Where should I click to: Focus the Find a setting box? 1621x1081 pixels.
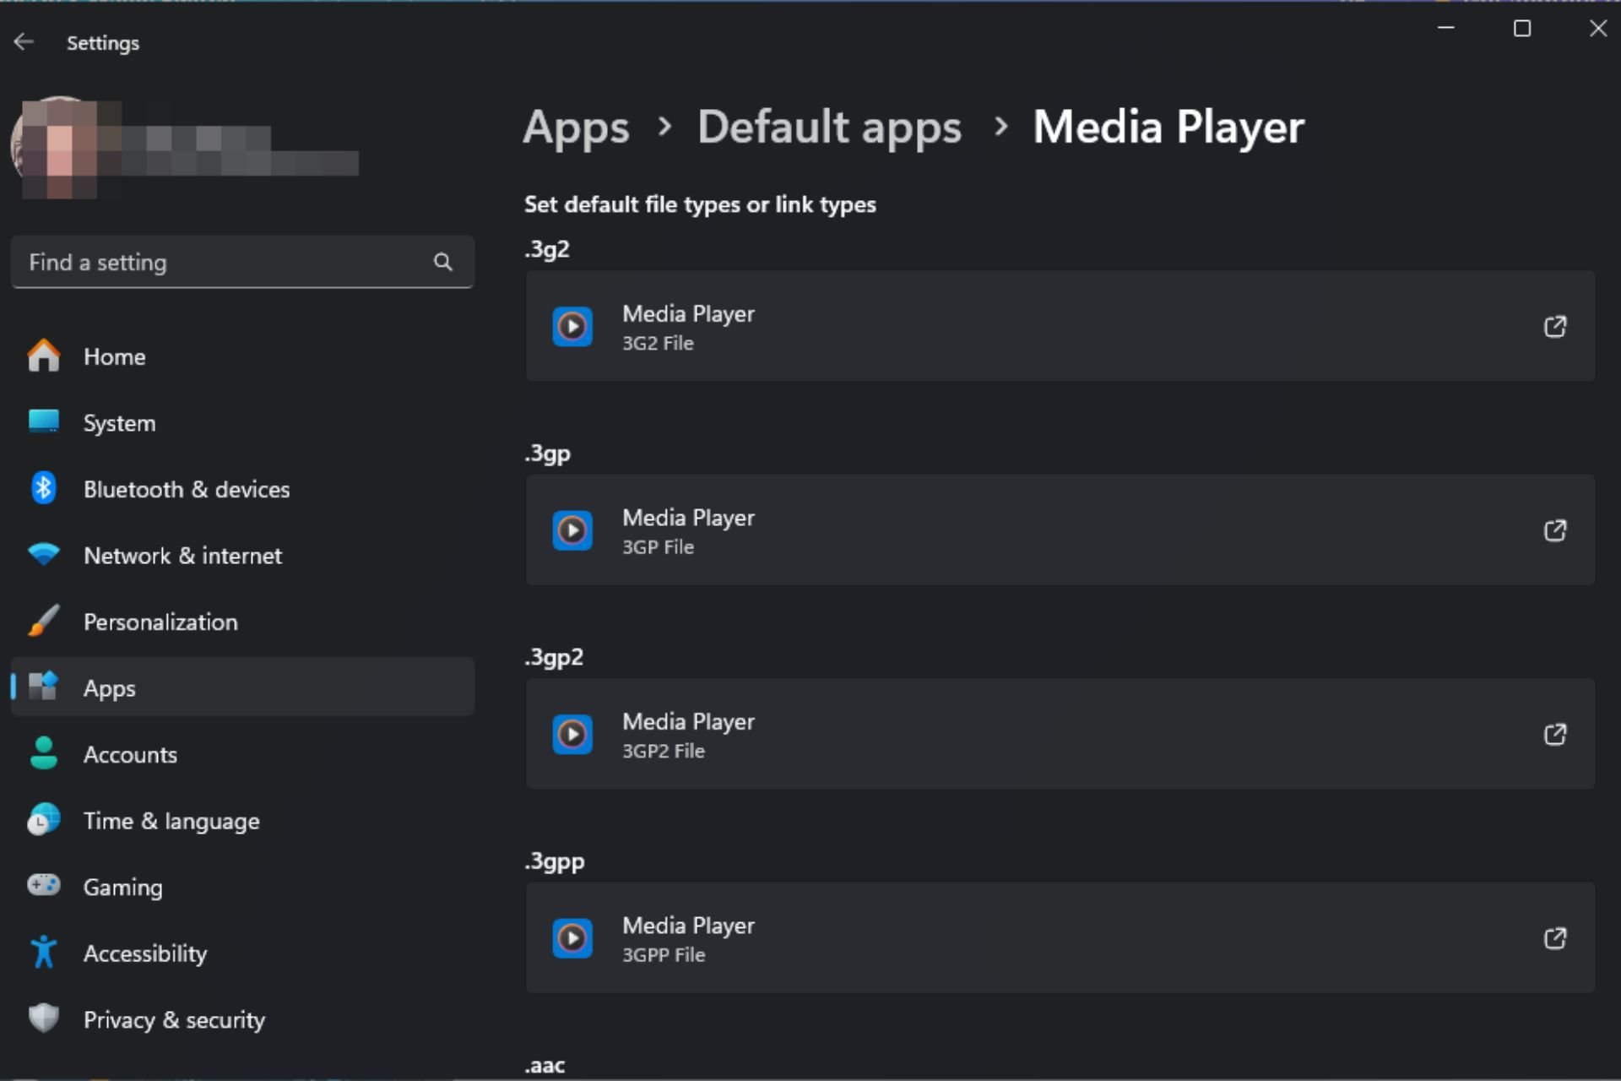coord(242,263)
